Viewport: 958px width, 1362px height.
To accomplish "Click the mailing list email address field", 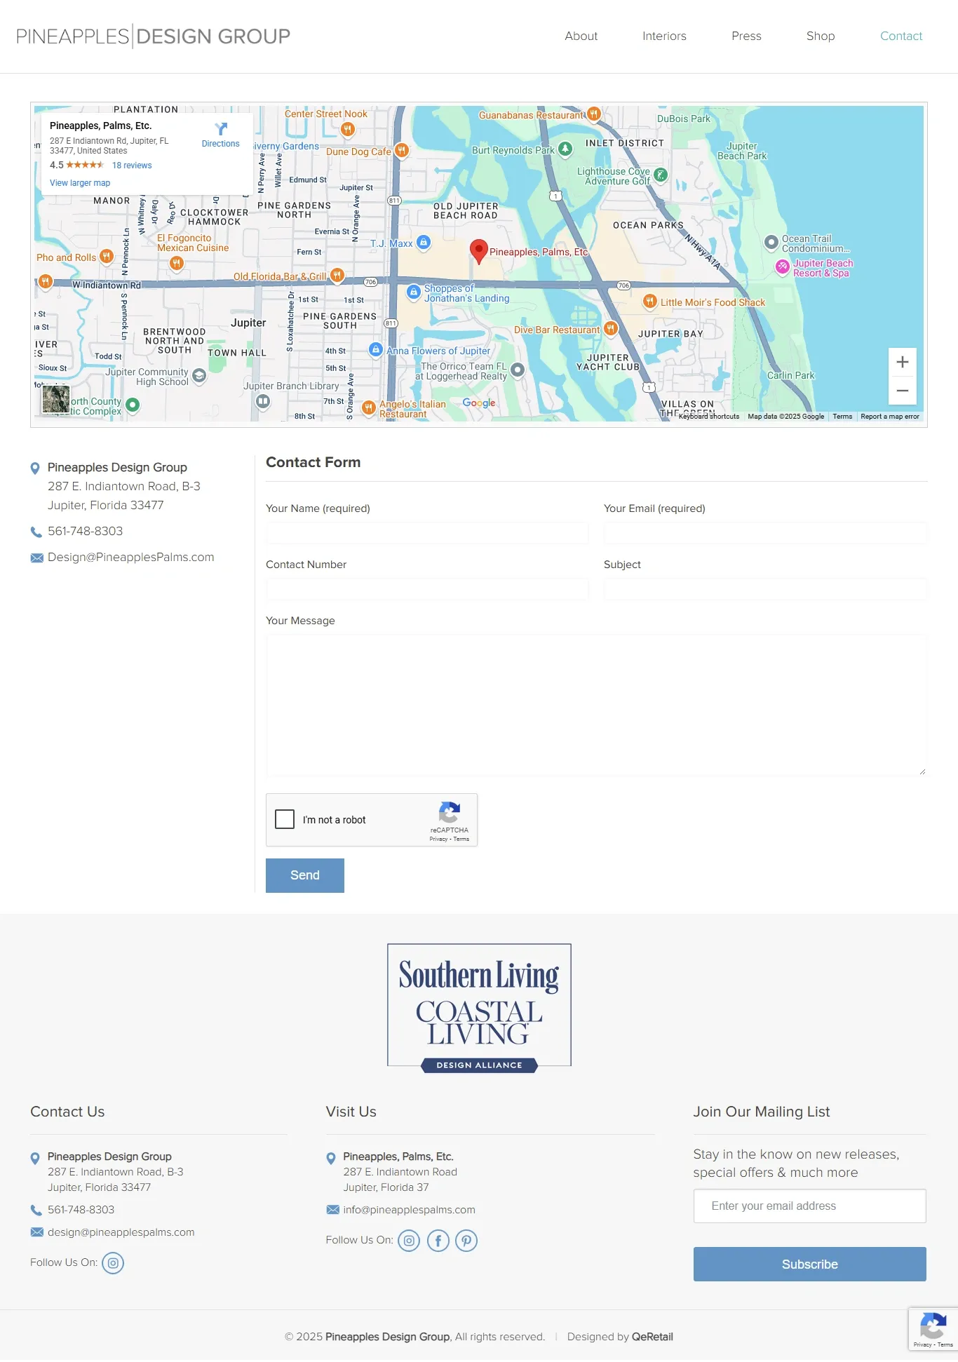I will pos(810,1206).
